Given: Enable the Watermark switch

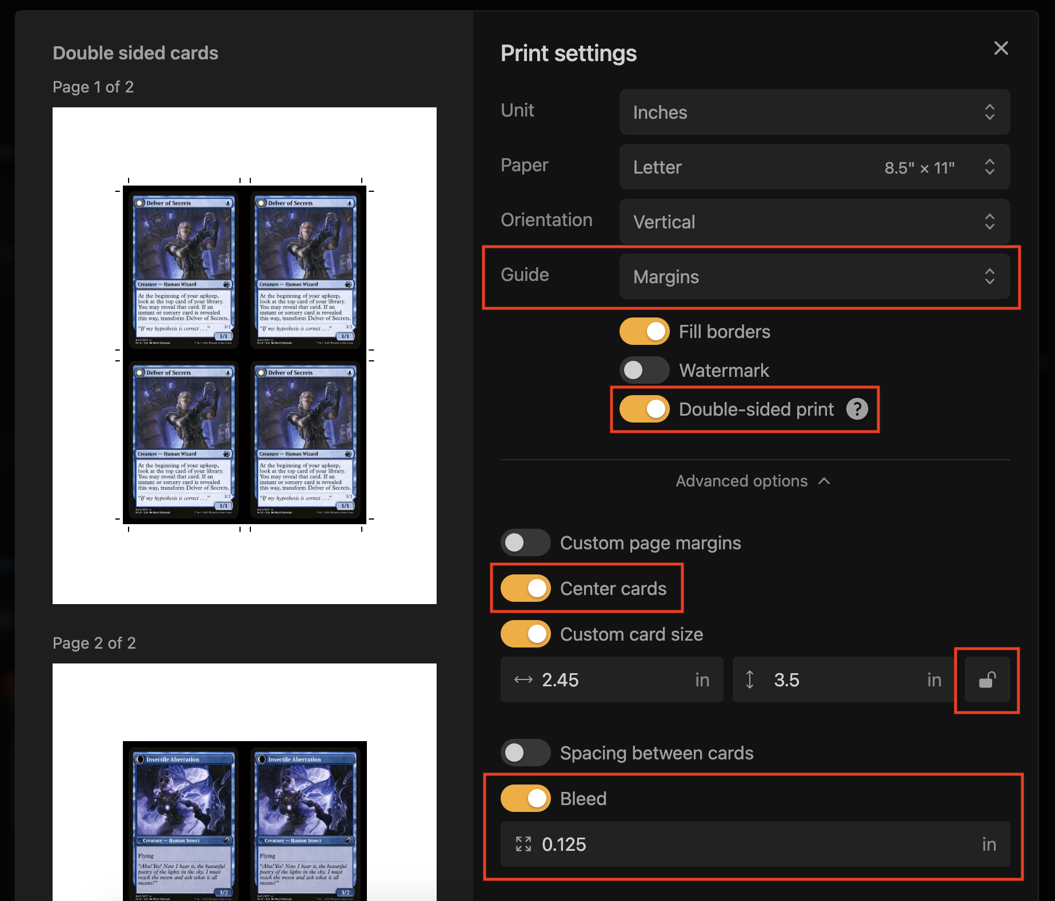Looking at the screenshot, I should pyautogui.click(x=645, y=370).
